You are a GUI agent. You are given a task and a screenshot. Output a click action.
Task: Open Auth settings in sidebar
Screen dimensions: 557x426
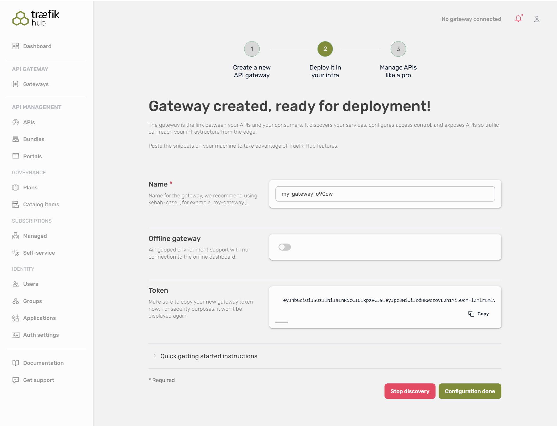(41, 335)
